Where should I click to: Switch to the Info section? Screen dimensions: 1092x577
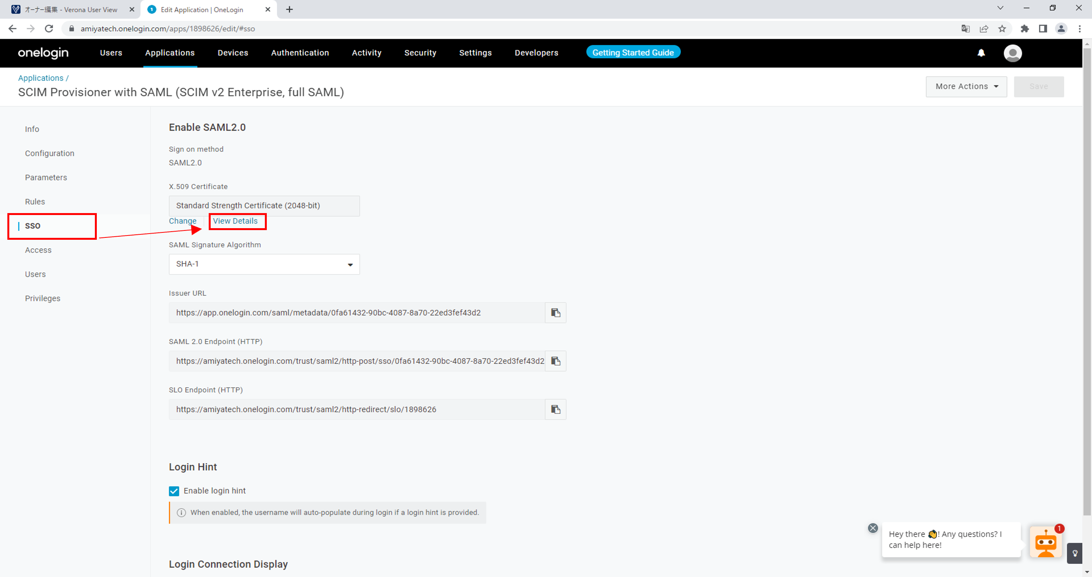point(32,129)
